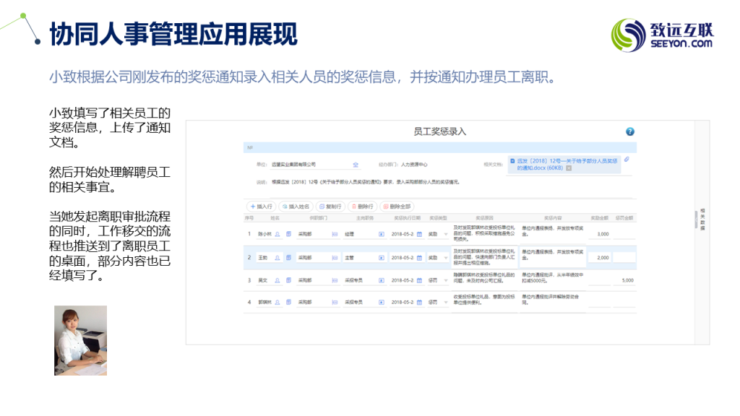Click the 插入姓名 button
This screenshot has height=416, width=740.
point(296,206)
